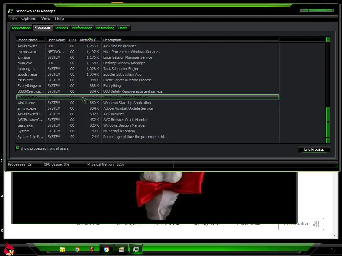Select the lsm.exe process
Viewport: 342px width, 256px height.
coord(148,57)
